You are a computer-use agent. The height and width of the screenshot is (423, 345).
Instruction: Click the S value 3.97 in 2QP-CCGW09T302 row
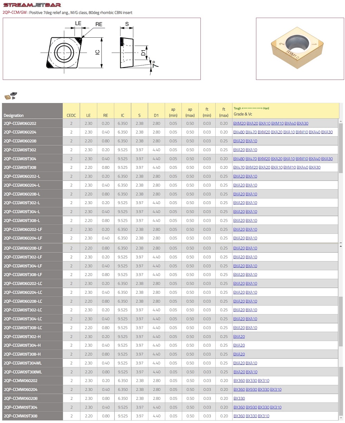(x=139, y=150)
